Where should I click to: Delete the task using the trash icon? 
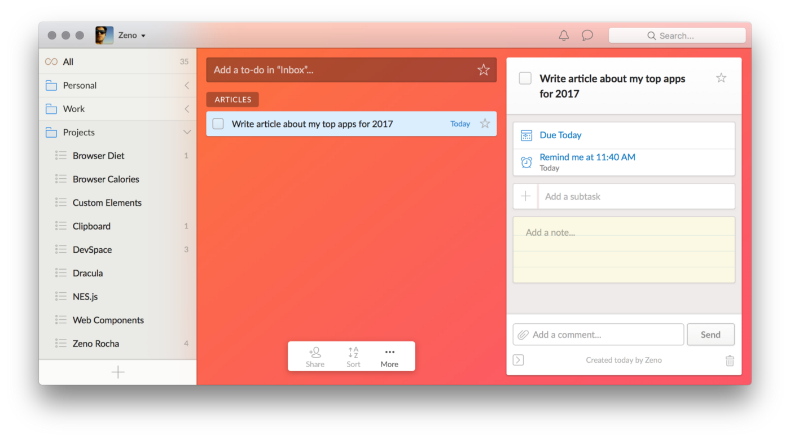(730, 360)
